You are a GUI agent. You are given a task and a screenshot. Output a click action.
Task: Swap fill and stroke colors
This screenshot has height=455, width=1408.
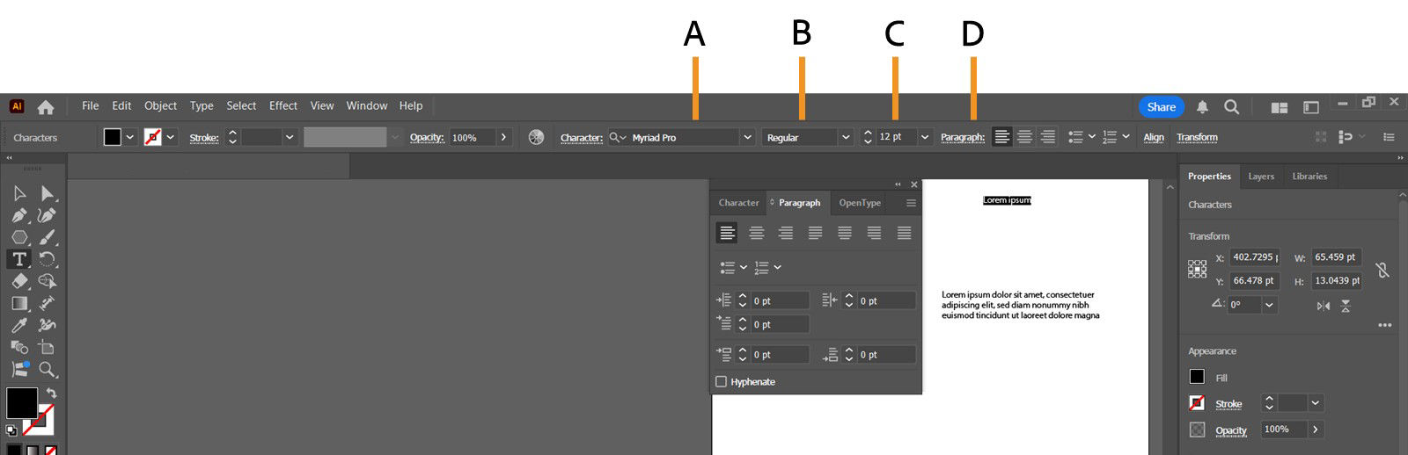point(51,394)
